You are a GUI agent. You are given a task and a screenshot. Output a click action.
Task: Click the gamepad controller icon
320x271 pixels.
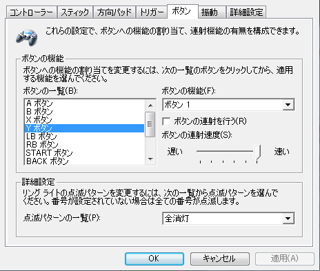(27, 37)
